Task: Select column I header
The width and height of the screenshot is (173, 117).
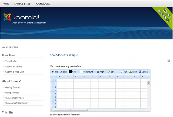Action: coord(128,76)
